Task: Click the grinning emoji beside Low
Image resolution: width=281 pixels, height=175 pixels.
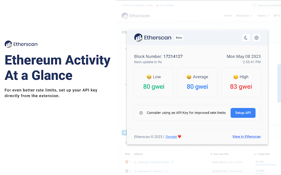Action: 149,77
